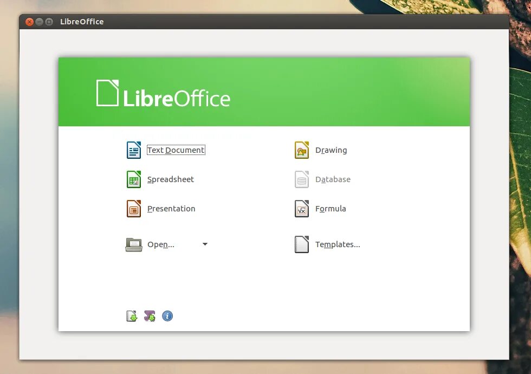Image resolution: width=531 pixels, height=374 pixels.
Task: Minimize the LibreOffice window
Action: tap(39, 22)
